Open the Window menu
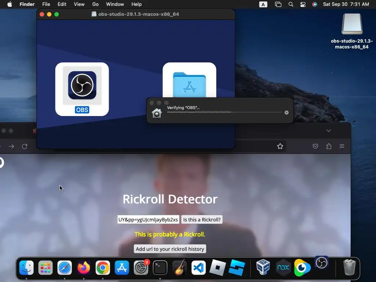The width and height of the screenshot is (376, 282). 115,4
